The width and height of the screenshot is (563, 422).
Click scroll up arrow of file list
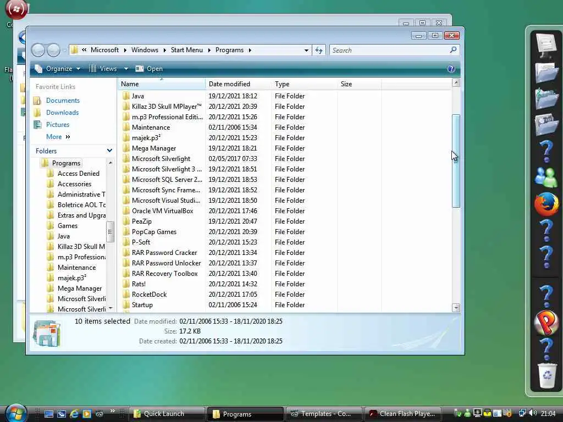point(456,83)
